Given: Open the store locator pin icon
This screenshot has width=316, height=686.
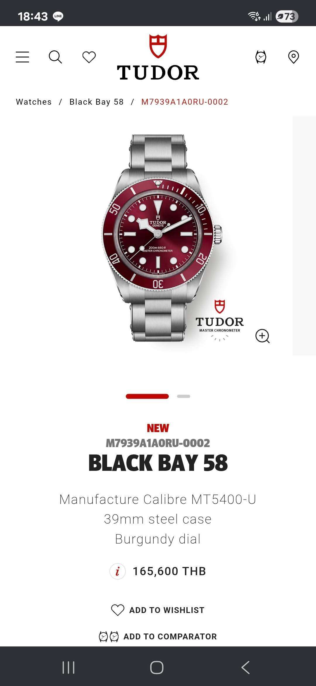Looking at the screenshot, I should 293,57.
